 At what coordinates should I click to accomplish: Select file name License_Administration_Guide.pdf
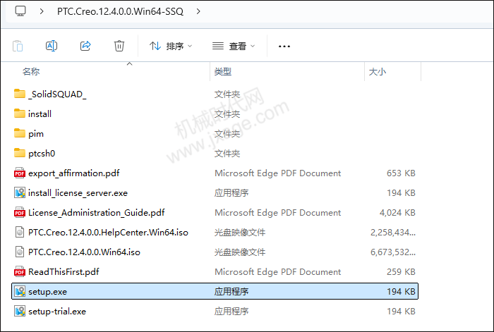coord(97,213)
